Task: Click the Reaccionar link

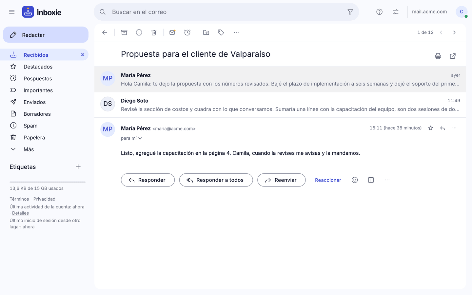Action: [x=328, y=180]
